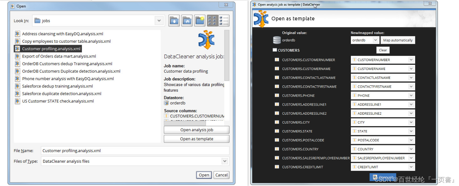Switch to List view icon
Viewport: 459px width, 186px height.
click(x=212, y=21)
